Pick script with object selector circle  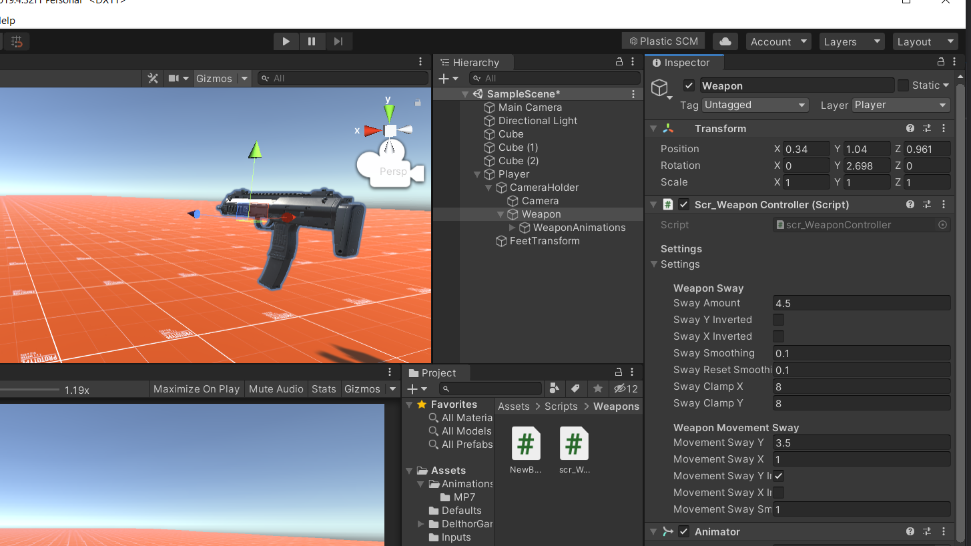tap(942, 225)
